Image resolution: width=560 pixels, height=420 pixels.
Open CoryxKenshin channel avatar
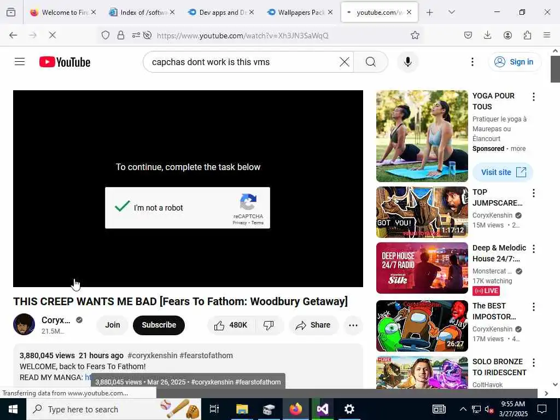click(x=24, y=324)
